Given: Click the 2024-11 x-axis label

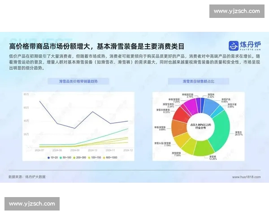Looking at the screenshot, I should point(110,150).
